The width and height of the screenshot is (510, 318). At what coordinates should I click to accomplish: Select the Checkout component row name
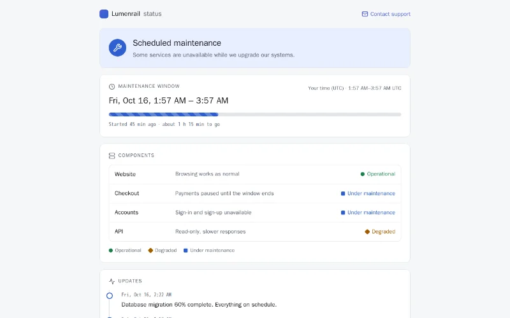127,193
